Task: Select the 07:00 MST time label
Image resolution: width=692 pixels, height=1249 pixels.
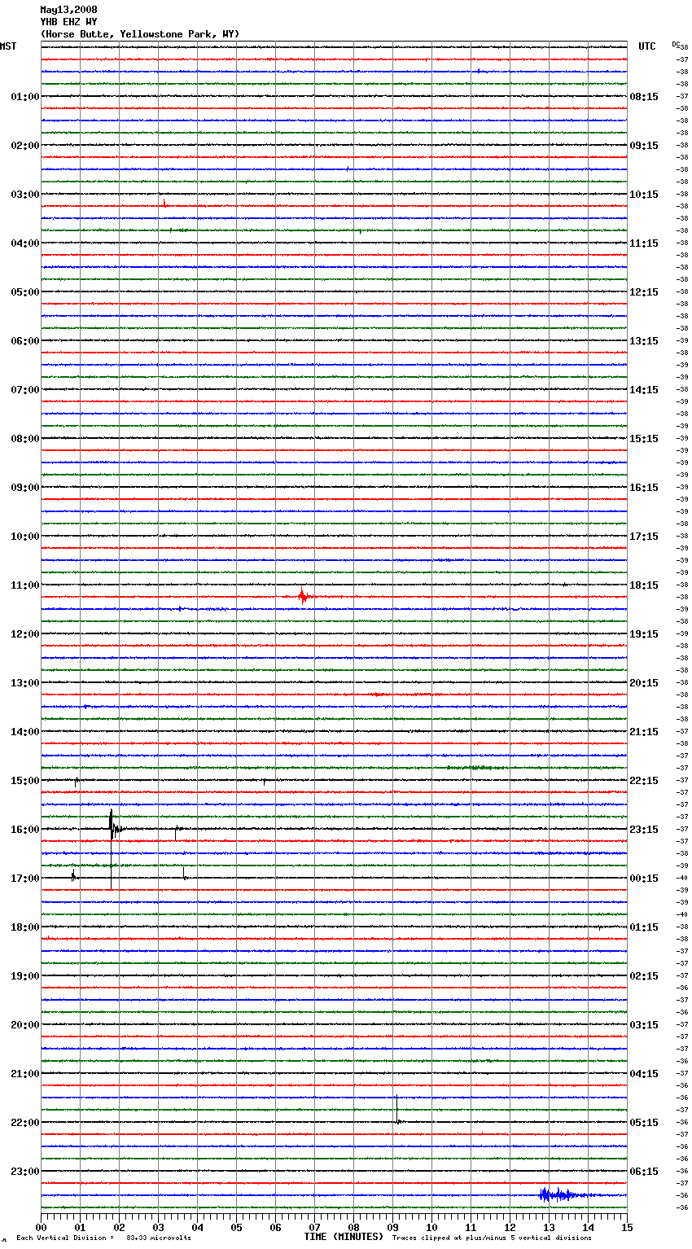Action: pyautogui.click(x=25, y=390)
